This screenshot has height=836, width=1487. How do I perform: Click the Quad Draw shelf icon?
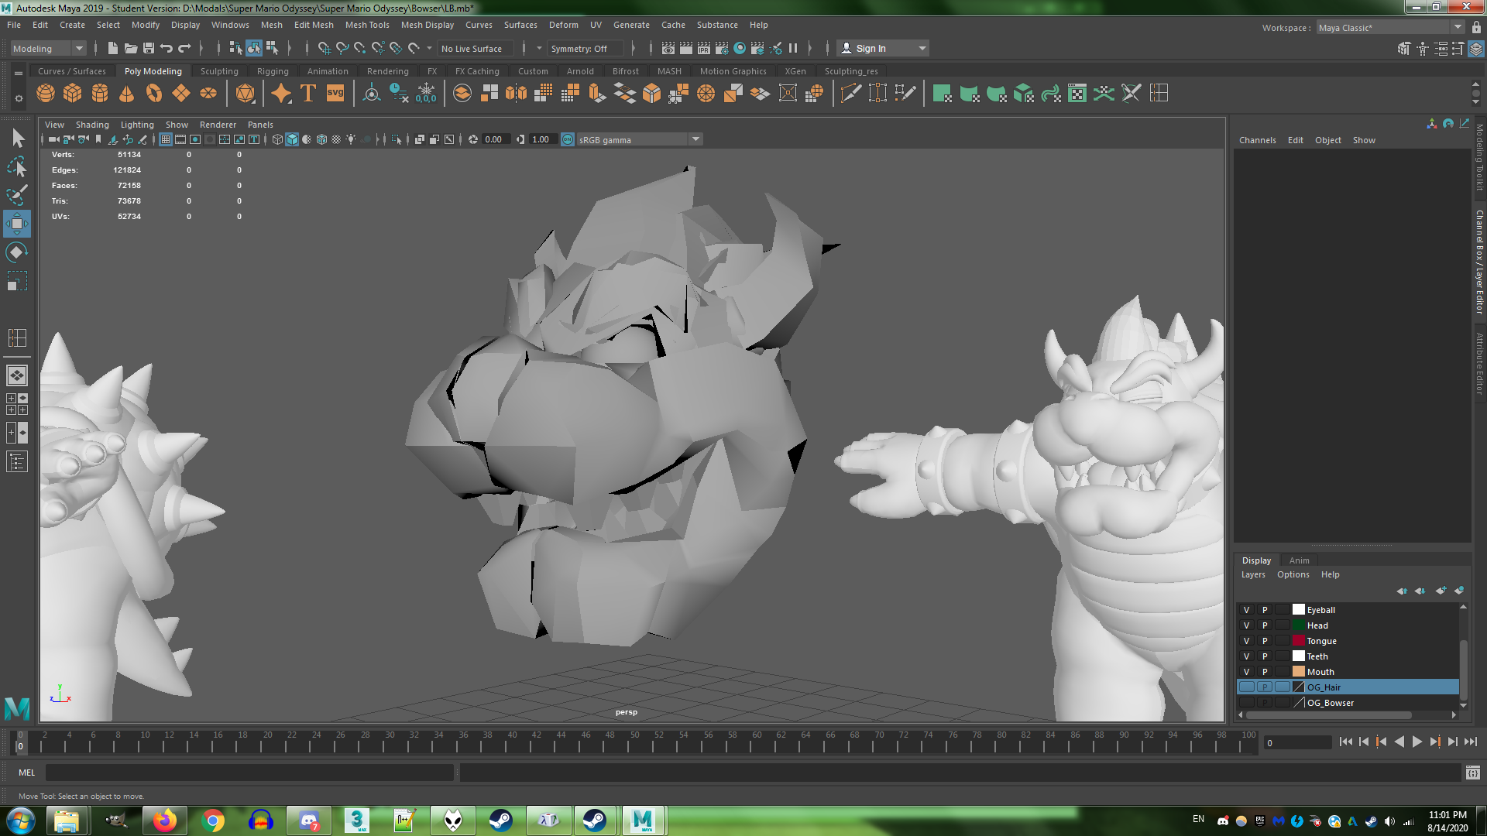[x=905, y=94]
